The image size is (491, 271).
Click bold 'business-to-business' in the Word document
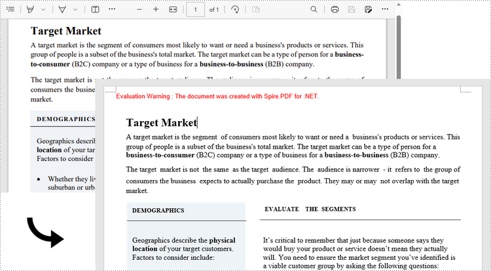(356, 155)
